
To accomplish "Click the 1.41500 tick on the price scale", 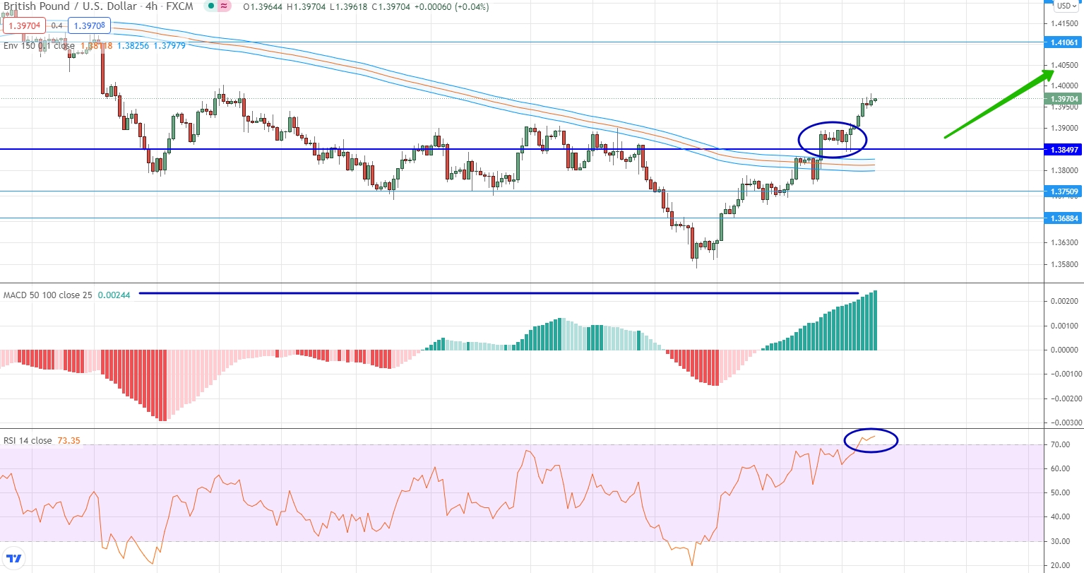I will [1064, 23].
